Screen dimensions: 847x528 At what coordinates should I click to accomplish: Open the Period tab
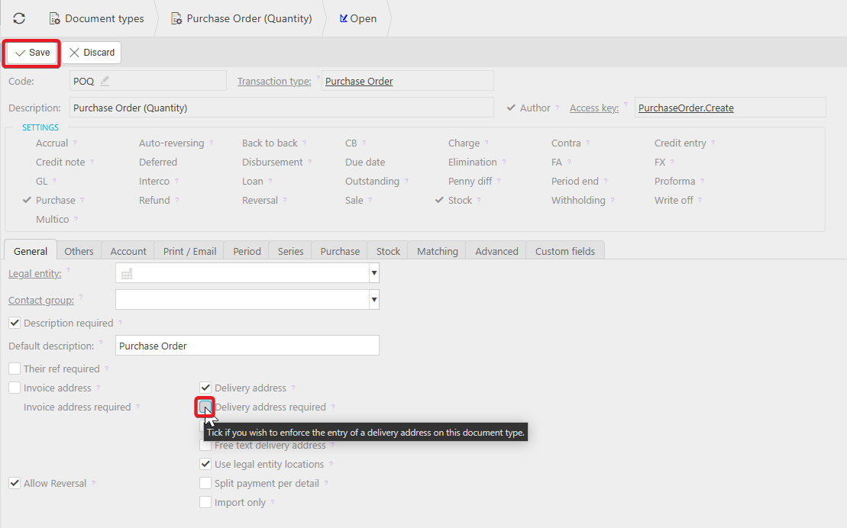(x=247, y=251)
